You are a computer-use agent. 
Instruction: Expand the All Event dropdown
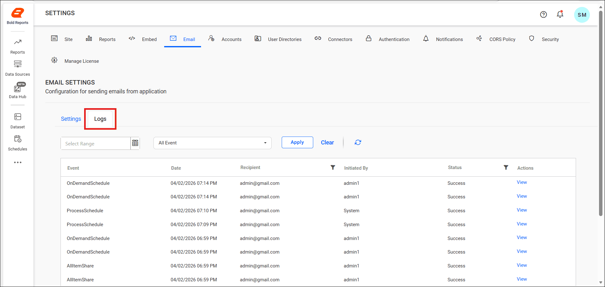pyautogui.click(x=212, y=143)
